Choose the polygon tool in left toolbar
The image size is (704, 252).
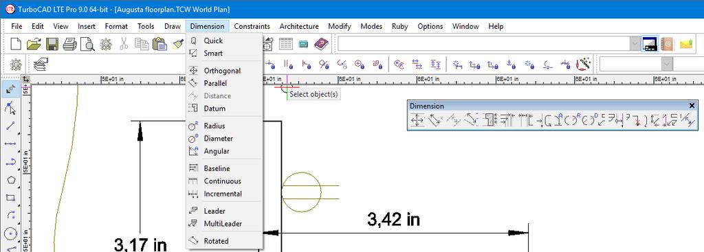coord(11,180)
